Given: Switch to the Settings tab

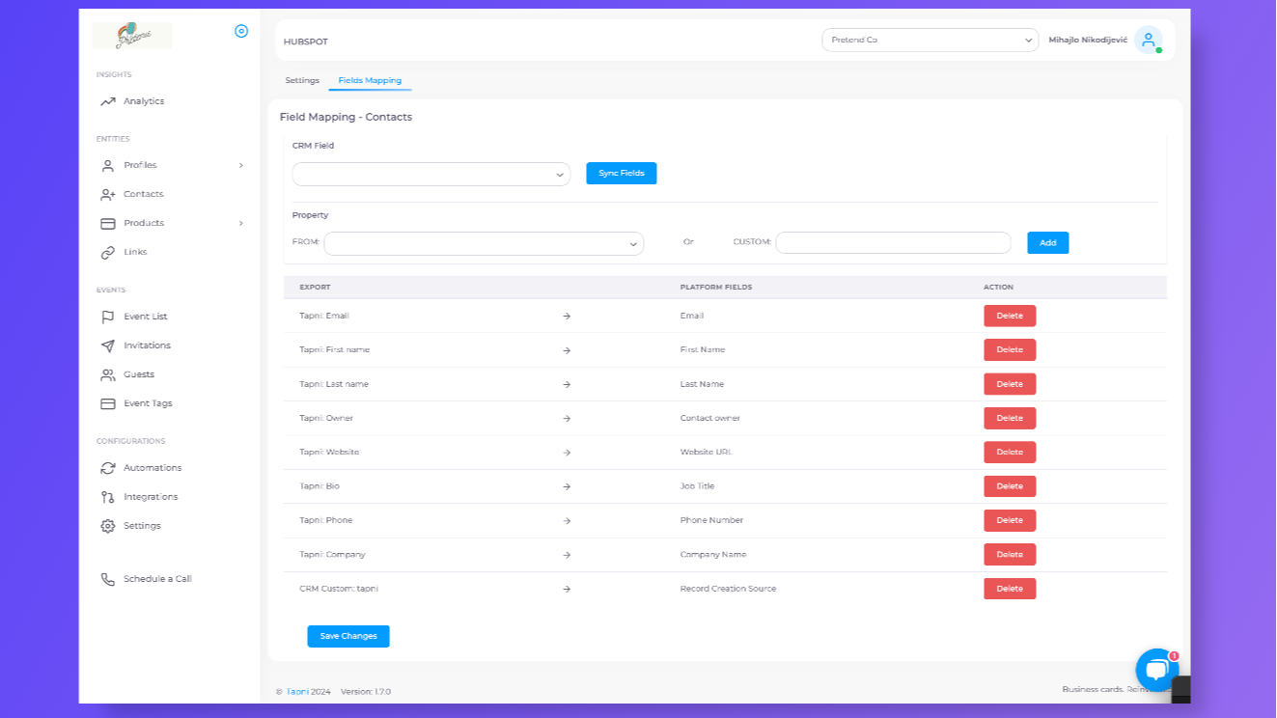Looking at the screenshot, I should (x=302, y=80).
